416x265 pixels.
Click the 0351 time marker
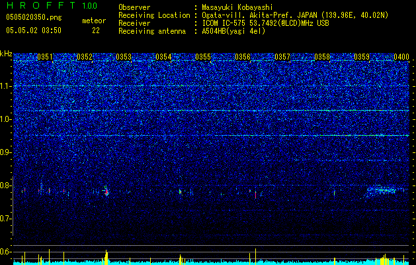[x=45, y=57]
